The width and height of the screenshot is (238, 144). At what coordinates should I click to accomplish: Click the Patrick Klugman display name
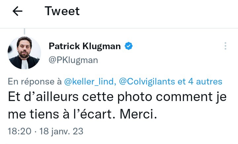85,46
